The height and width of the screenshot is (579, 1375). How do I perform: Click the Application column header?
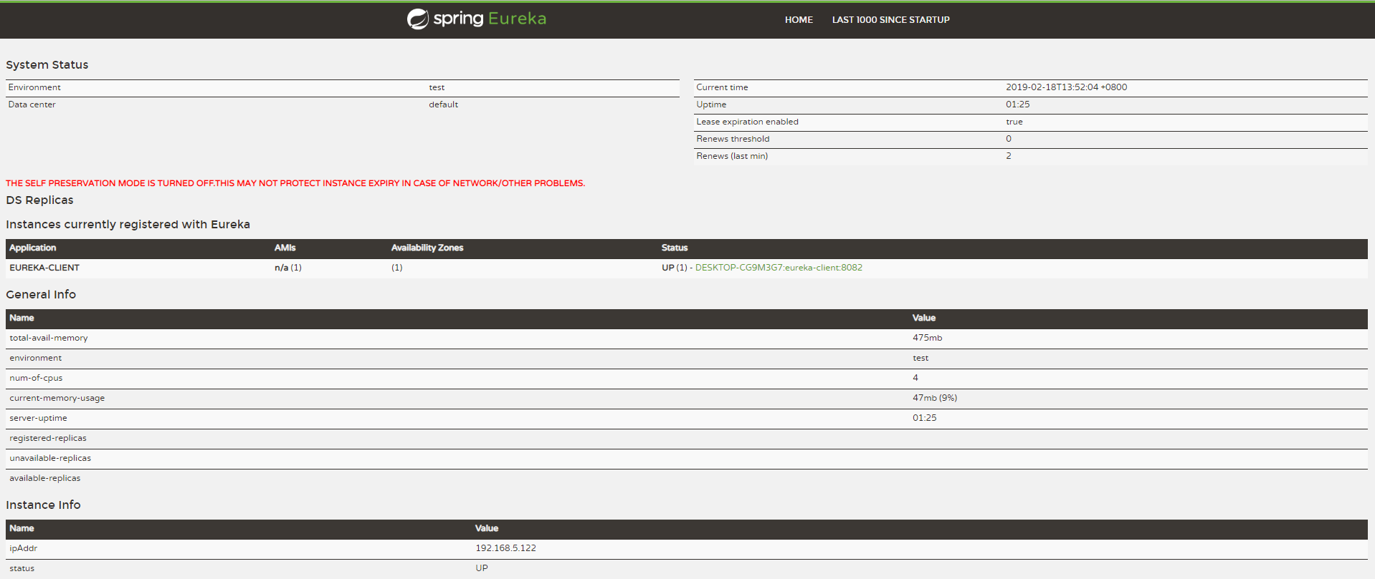point(32,248)
